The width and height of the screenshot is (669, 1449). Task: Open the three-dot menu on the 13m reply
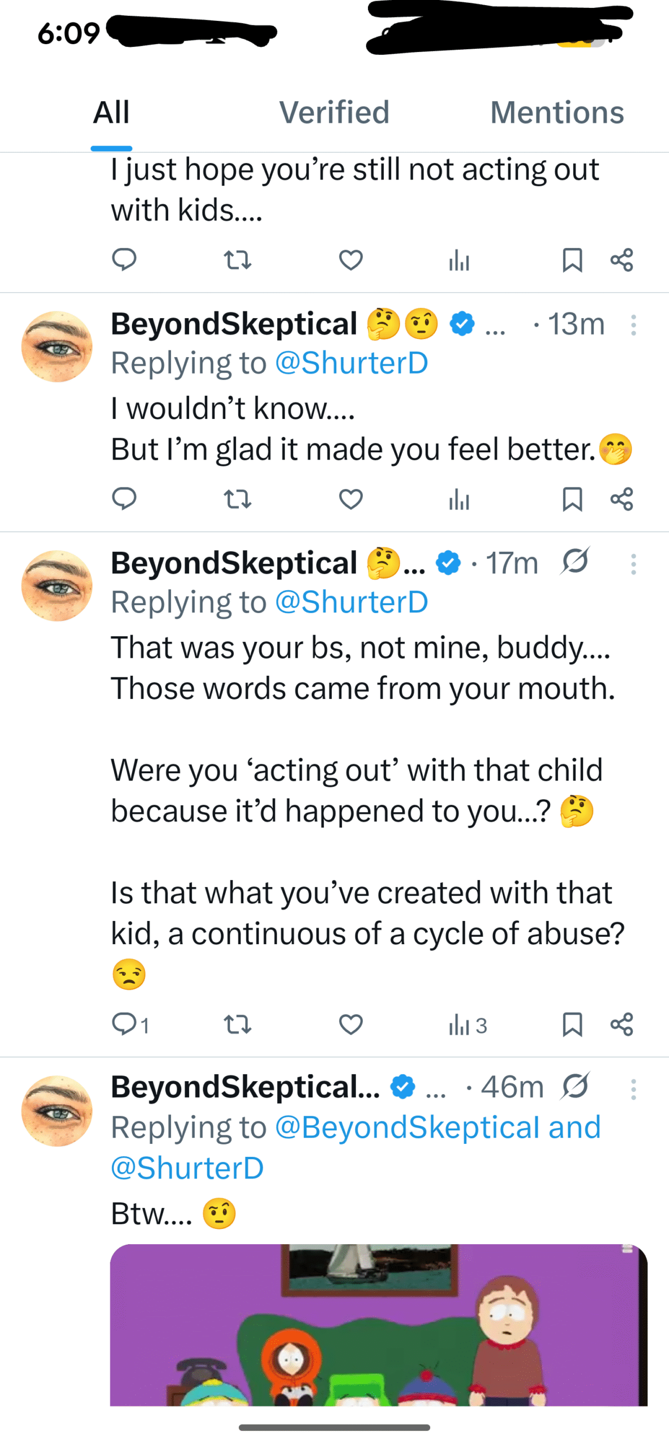(x=633, y=325)
